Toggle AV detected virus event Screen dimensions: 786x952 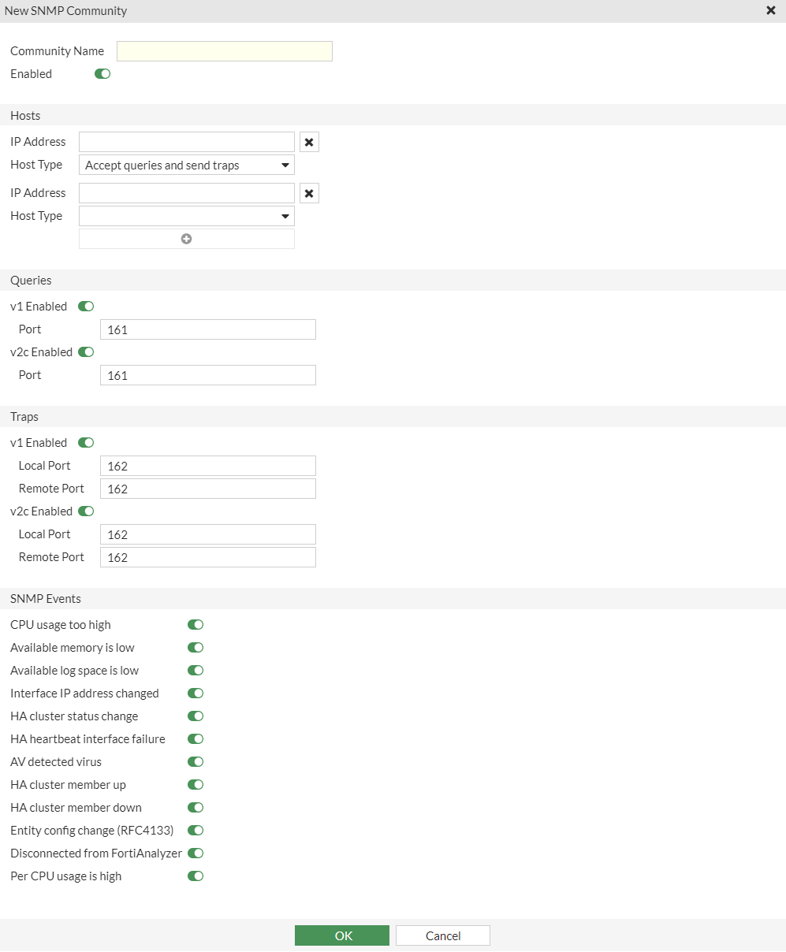[x=196, y=762]
